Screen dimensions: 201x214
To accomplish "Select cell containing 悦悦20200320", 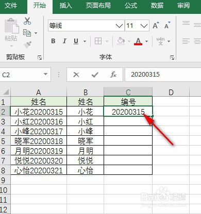I will 39,160.
